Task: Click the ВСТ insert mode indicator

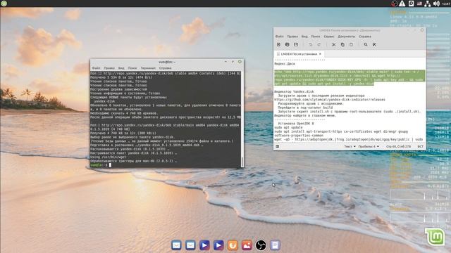Action: tap(420, 146)
